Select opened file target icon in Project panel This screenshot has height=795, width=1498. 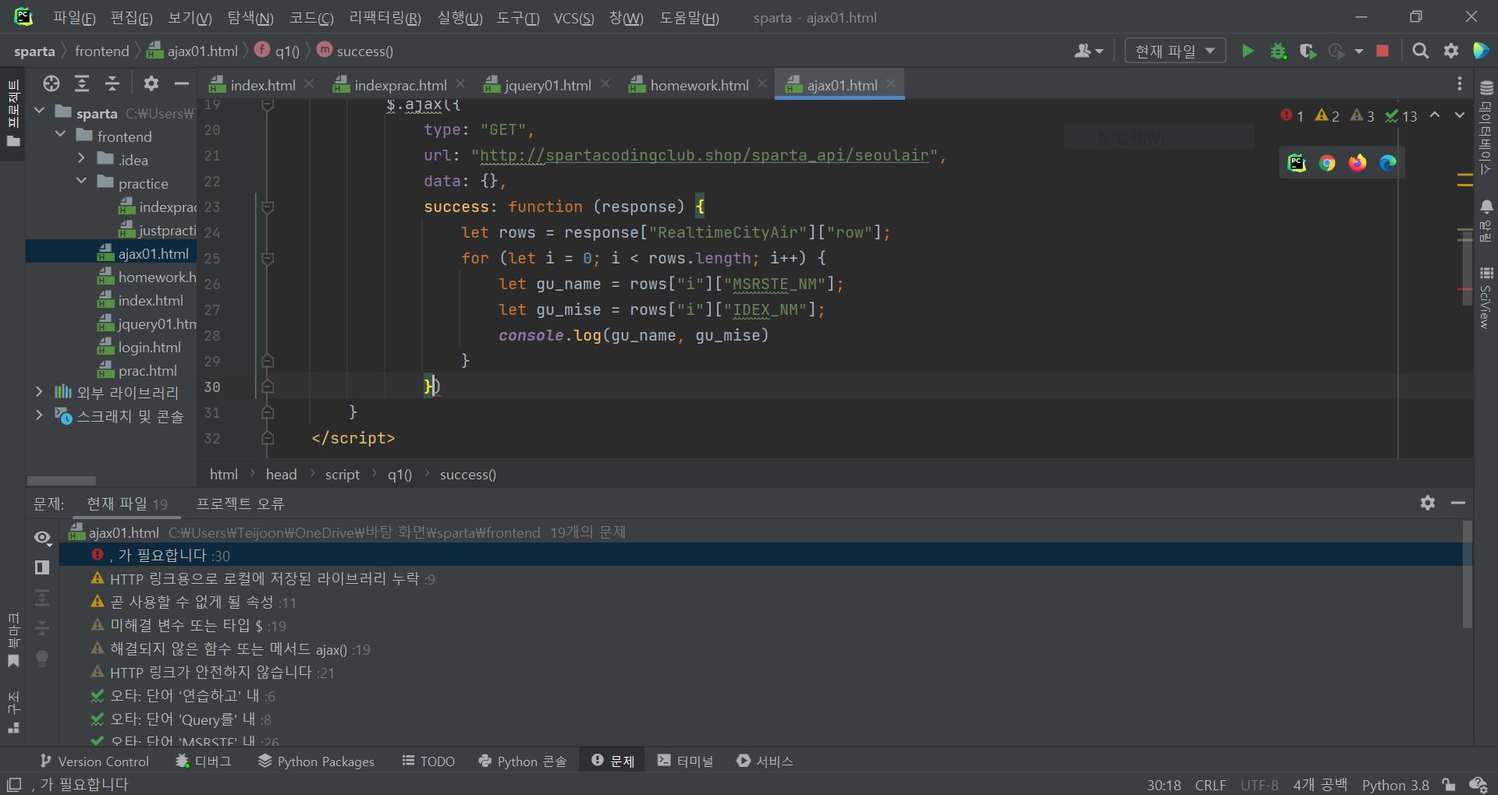click(x=51, y=83)
